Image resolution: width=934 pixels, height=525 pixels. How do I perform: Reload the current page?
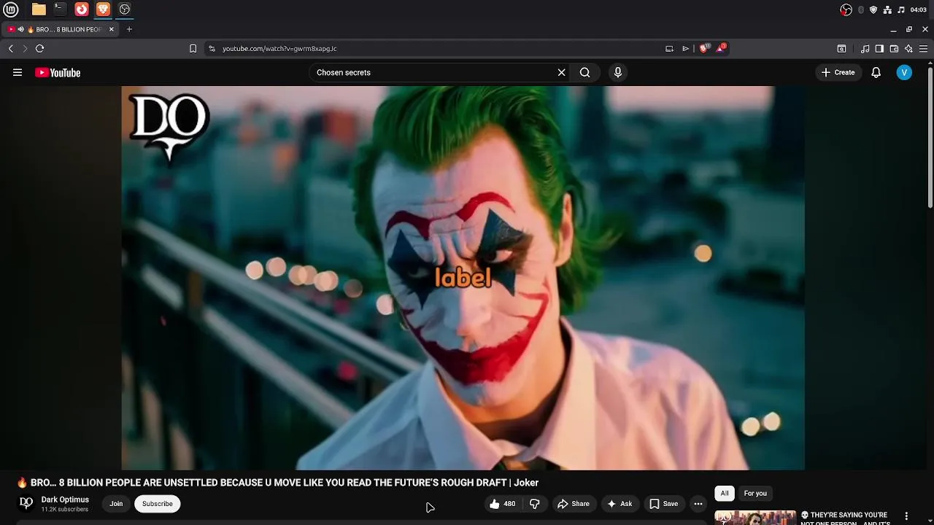point(39,48)
